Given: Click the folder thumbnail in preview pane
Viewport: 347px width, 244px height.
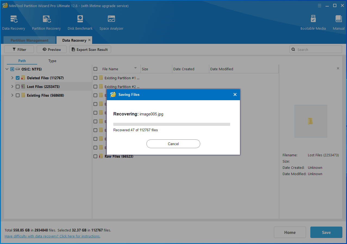Looking at the screenshot, I should [311, 121].
